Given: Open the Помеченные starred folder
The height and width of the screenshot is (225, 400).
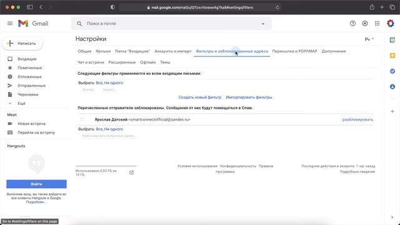Looking at the screenshot, I should click(30, 68).
